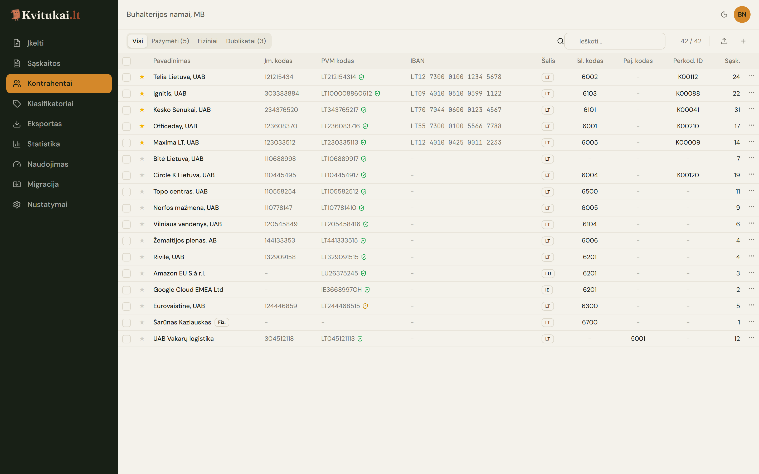Viewport: 759px width, 474px height.
Task: Open Migracija section
Action: [x=59, y=184]
